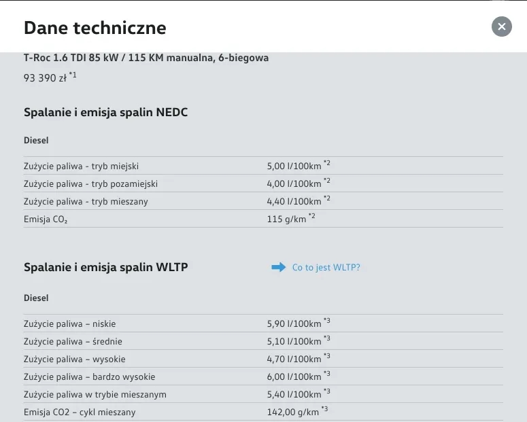Click footnote *3 beside 142,00 g/km
The width and height of the screenshot is (527, 422).
coord(324,409)
